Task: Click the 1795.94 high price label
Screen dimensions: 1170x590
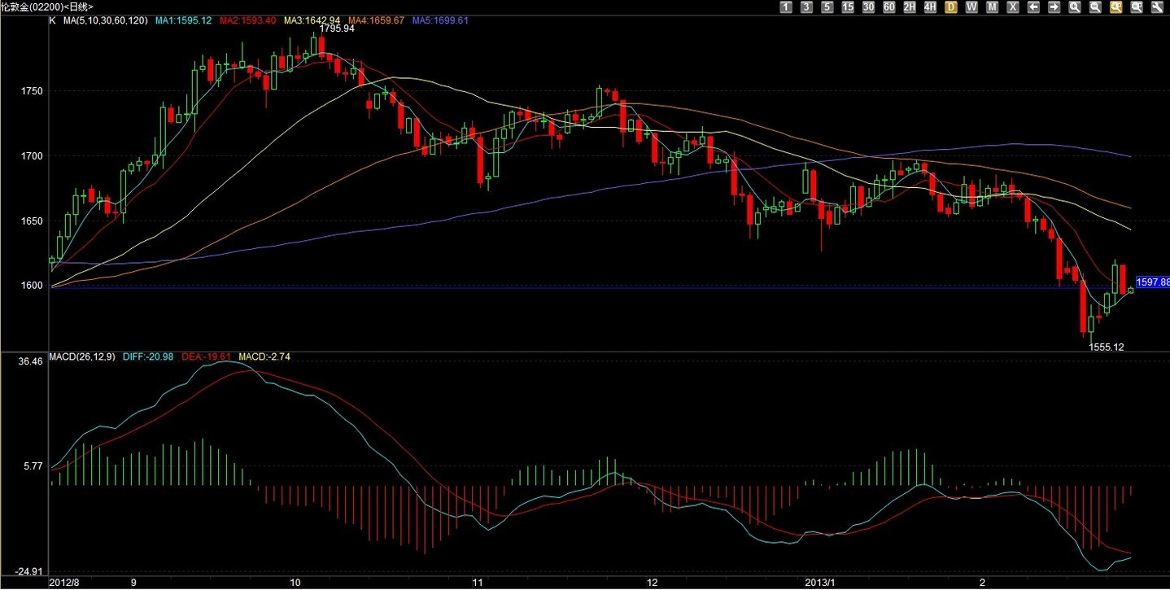Action: click(x=337, y=28)
